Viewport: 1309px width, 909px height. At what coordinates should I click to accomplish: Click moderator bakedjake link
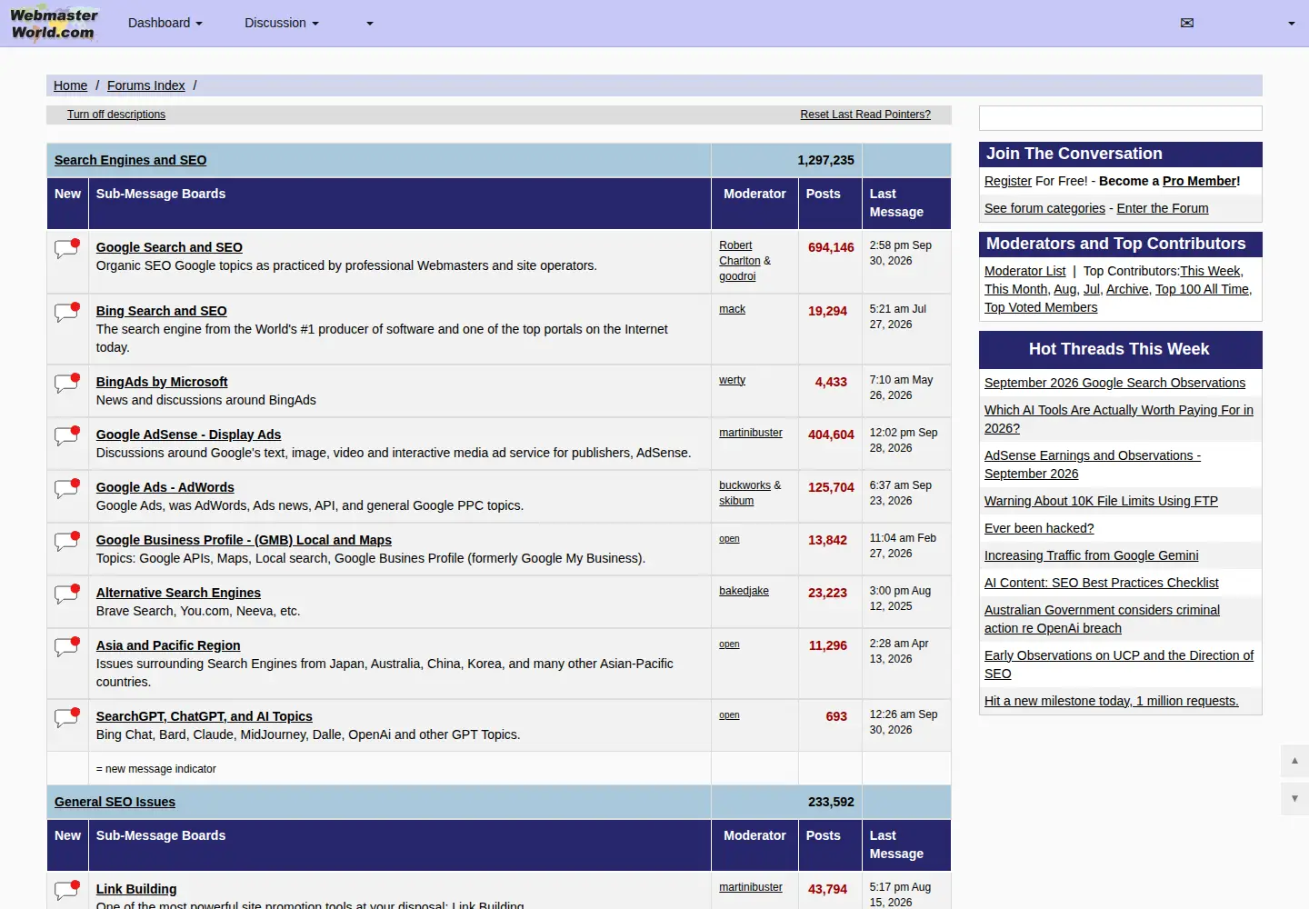pyautogui.click(x=744, y=591)
